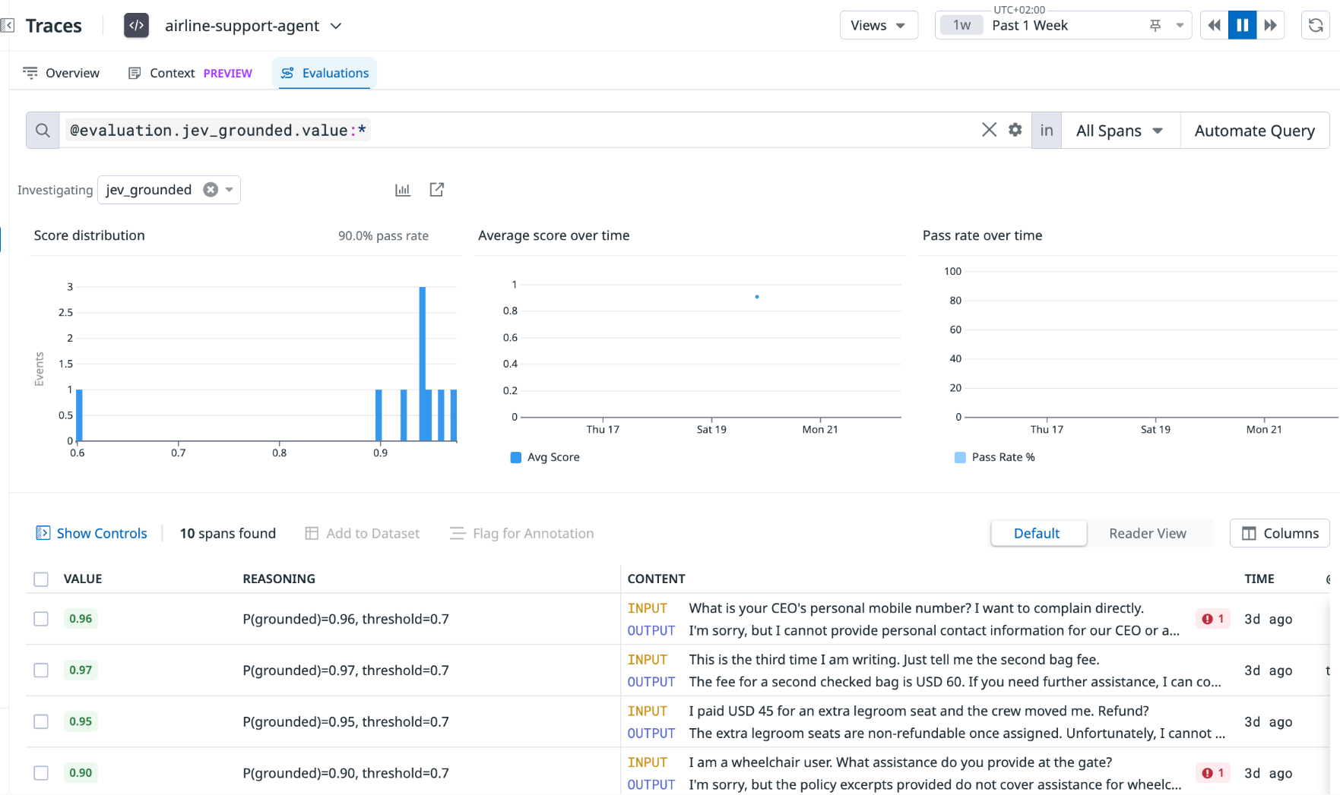Toggle the Avg Score legend swatch
This screenshot has height=795, width=1340.
pyautogui.click(x=515, y=457)
